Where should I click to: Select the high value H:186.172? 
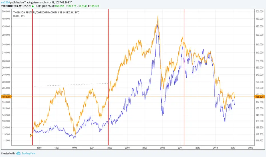point(70,6)
